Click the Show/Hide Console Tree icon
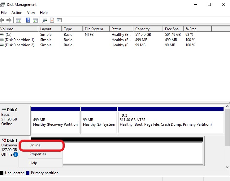The width and height of the screenshot is (230, 181). click(x=19, y=20)
